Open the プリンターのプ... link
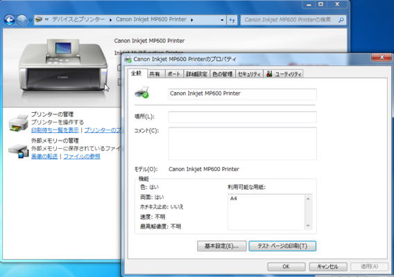Image resolution: width=394 pixels, height=277 pixels. tap(103, 130)
